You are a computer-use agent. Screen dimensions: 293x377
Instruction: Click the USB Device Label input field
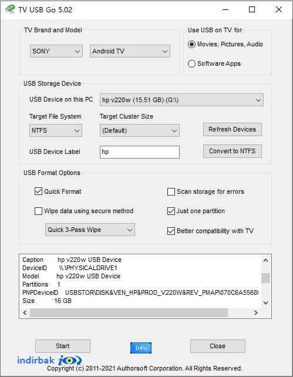pos(140,152)
